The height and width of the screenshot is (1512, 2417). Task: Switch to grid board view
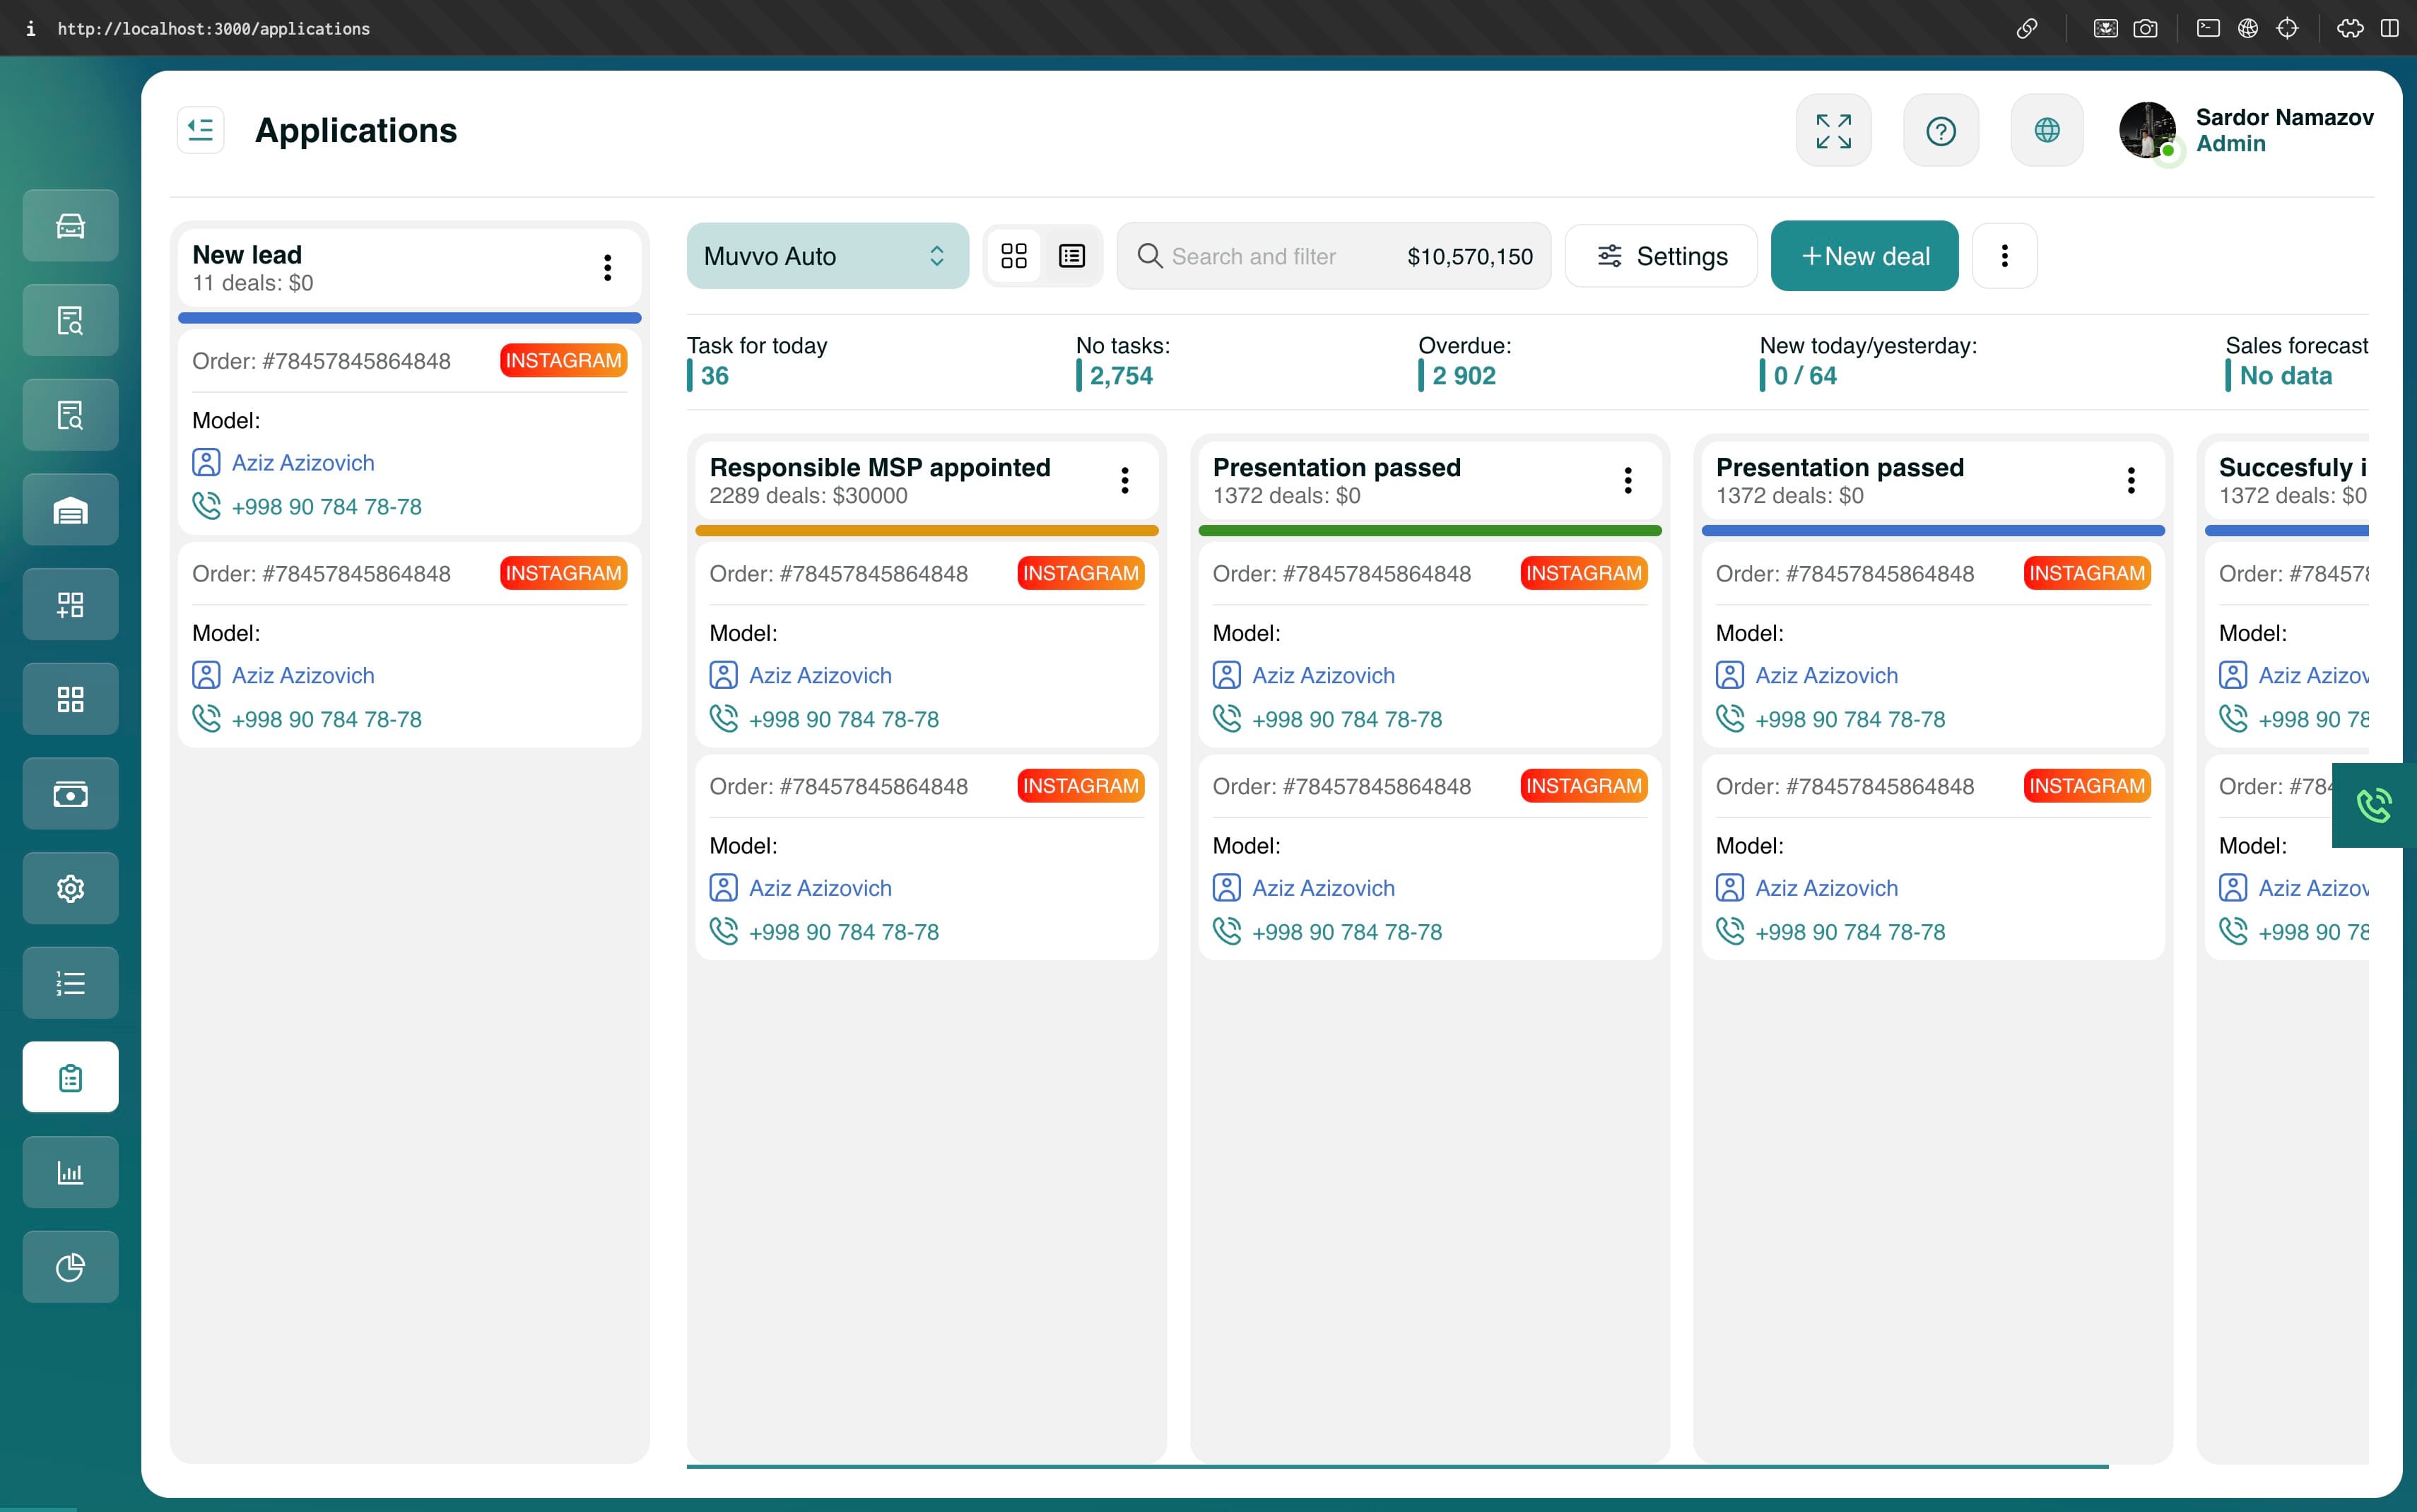click(x=1013, y=256)
